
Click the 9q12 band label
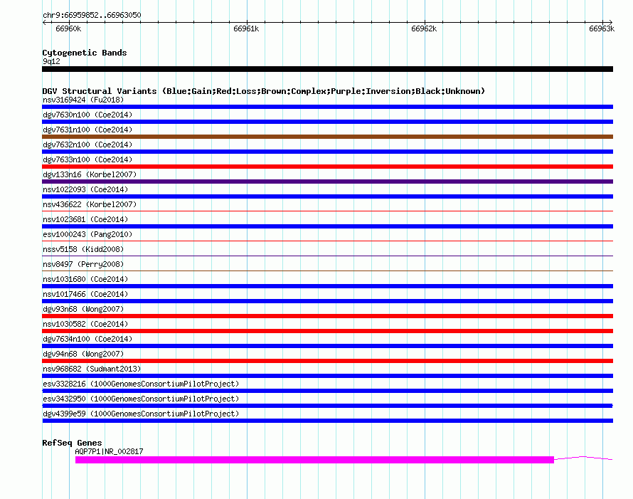pyautogui.click(x=51, y=61)
